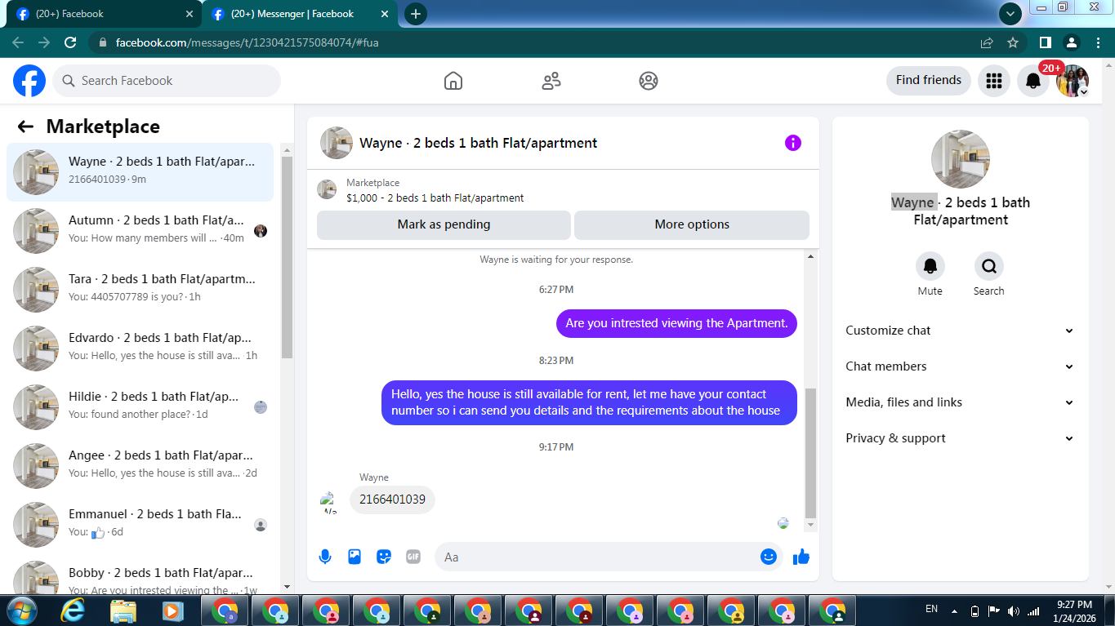Open Angee conversation in the list
The width and height of the screenshot is (1115, 626).
[140, 466]
